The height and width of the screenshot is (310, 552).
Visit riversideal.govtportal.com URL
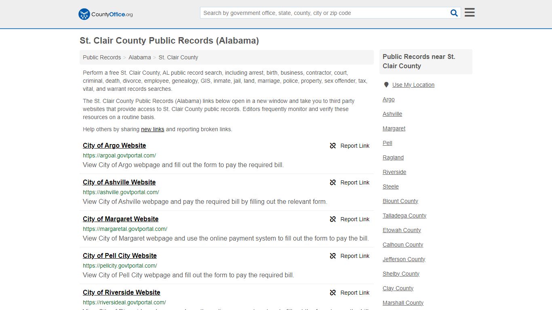point(124,302)
